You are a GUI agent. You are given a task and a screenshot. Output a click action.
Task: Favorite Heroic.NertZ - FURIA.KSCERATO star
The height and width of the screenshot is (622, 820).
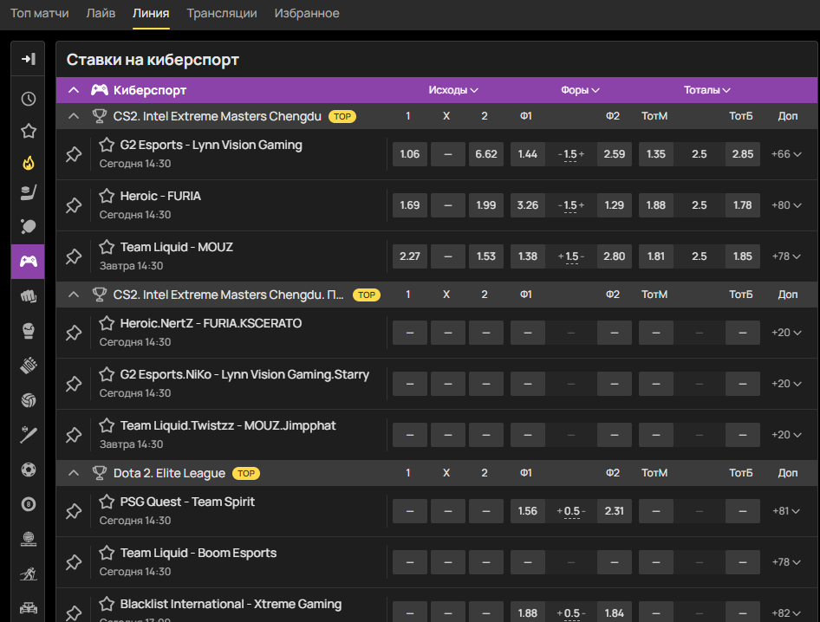pyautogui.click(x=107, y=323)
